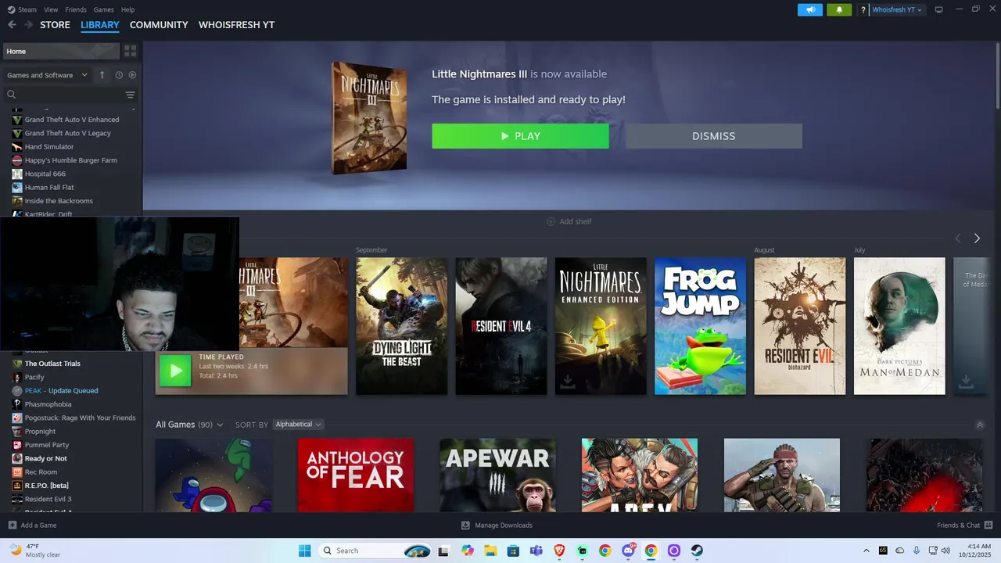Open the Frog Jump cover
The width and height of the screenshot is (1001, 563).
pos(700,326)
